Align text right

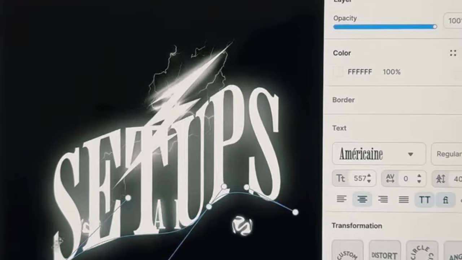(x=383, y=199)
